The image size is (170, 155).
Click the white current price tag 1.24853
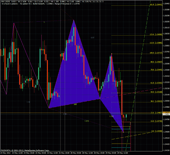tap(166, 114)
